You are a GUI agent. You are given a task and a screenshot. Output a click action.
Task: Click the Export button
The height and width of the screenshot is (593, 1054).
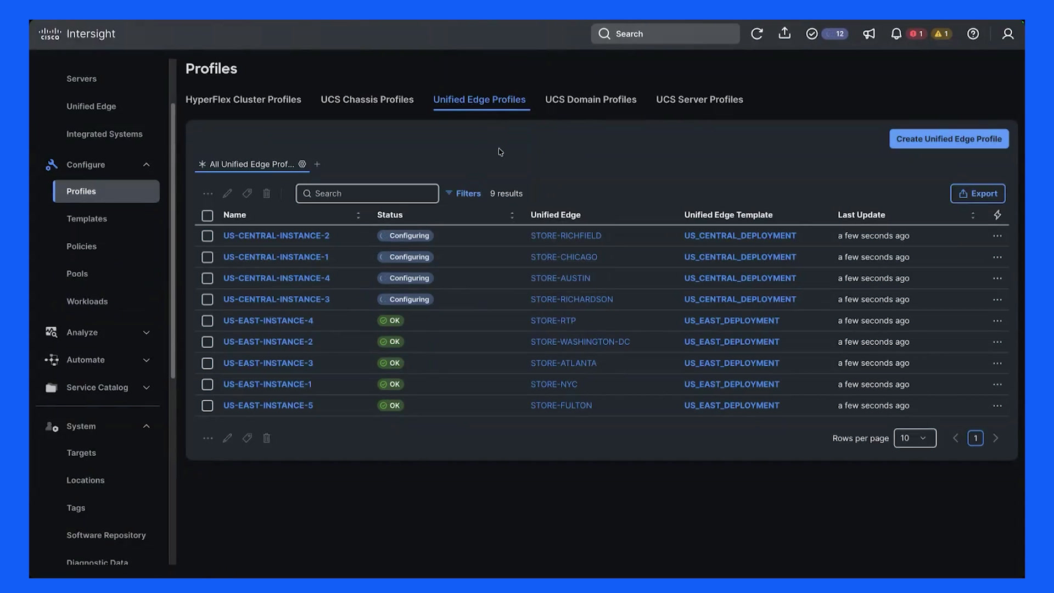coord(978,193)
